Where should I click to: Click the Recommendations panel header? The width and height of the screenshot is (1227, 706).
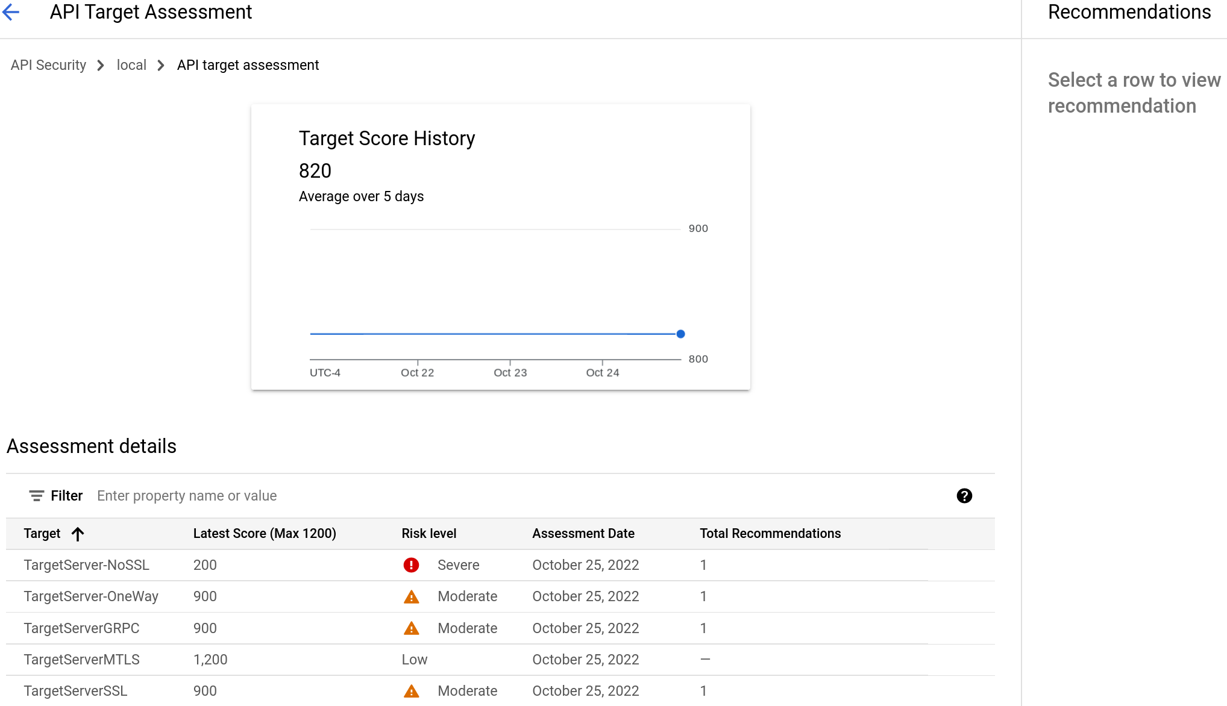click(x=1129, y=12)
